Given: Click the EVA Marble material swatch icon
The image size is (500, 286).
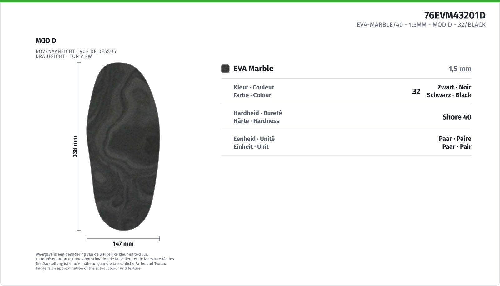Looking at the screenshot, I should 225,69.
